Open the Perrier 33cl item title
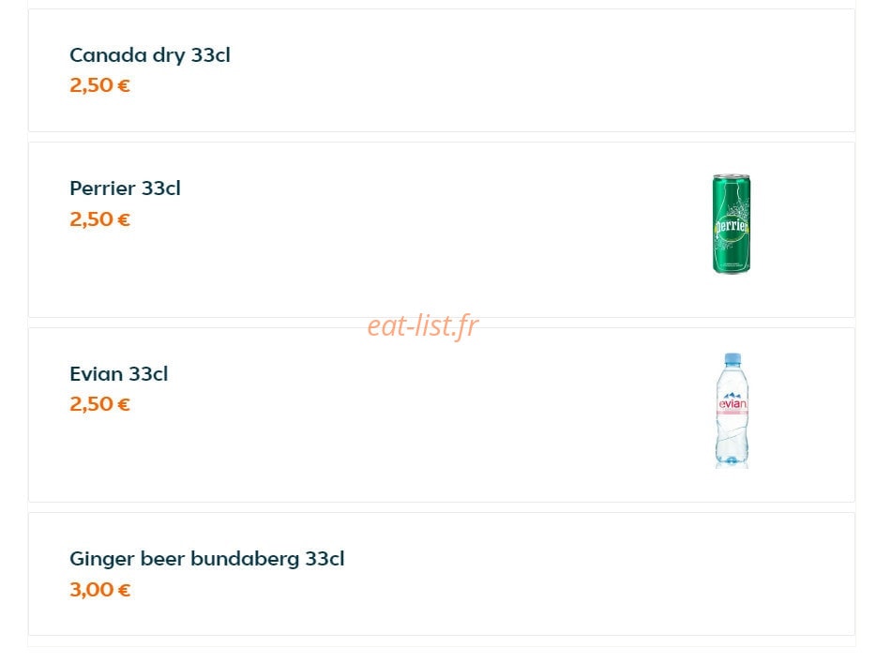 [125, 188]
